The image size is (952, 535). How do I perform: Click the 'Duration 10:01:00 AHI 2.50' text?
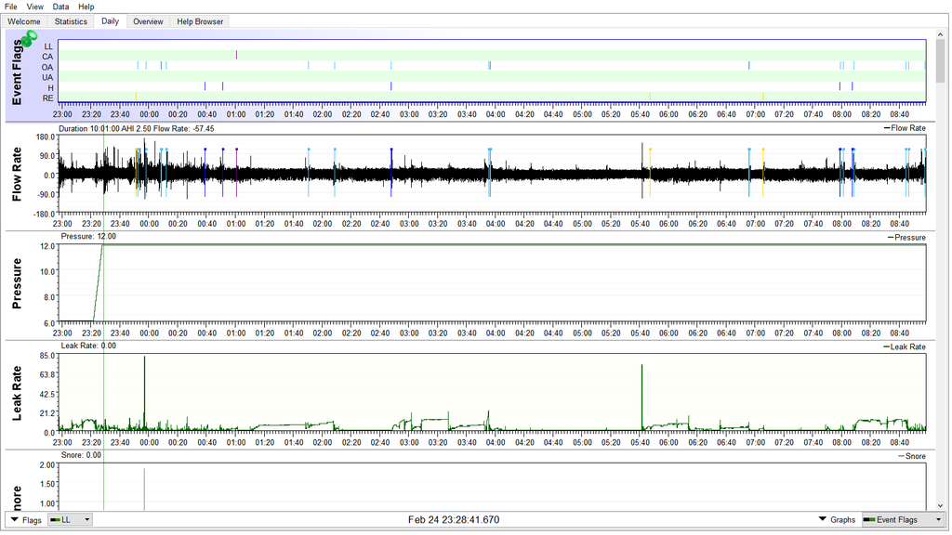click(102, 128)
